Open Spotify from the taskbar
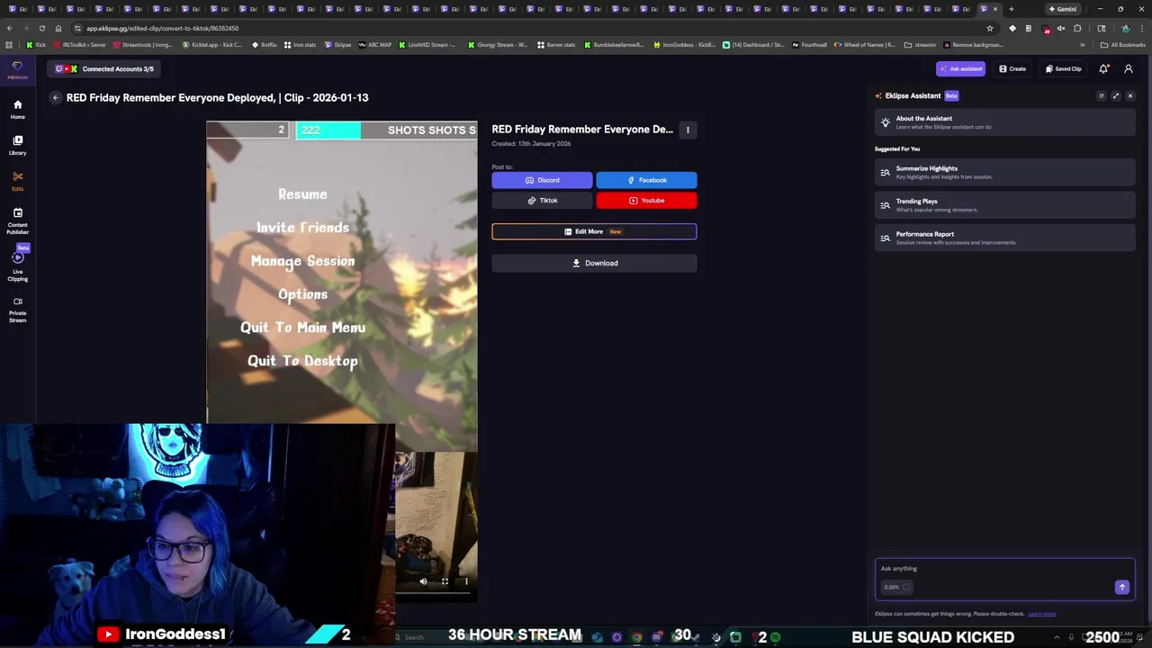This screenshot has width=1152, height=648. click(775, 637)
